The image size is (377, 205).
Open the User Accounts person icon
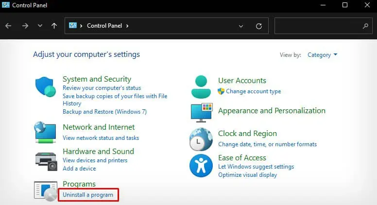coord(201,86)
